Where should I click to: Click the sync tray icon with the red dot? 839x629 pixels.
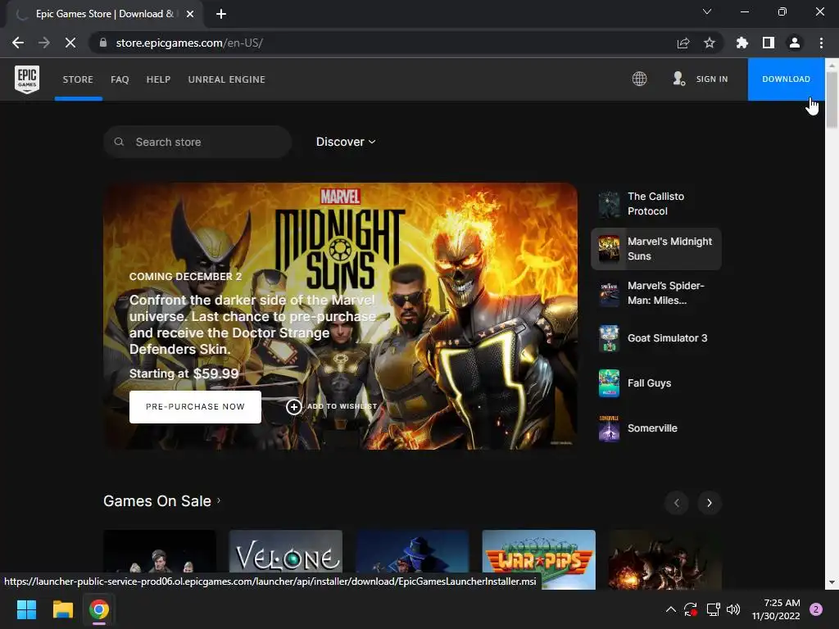(x=690, y=609)
